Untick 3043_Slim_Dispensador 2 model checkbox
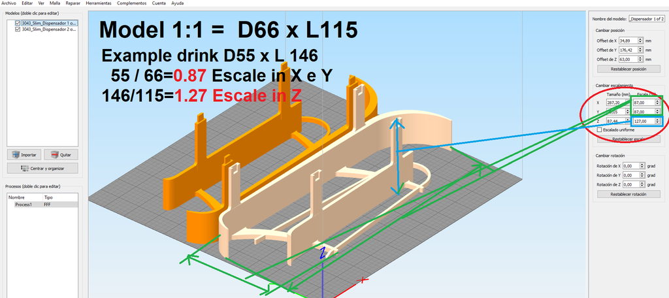The height and width of the screenshot is (298, 669). (18, 29)
